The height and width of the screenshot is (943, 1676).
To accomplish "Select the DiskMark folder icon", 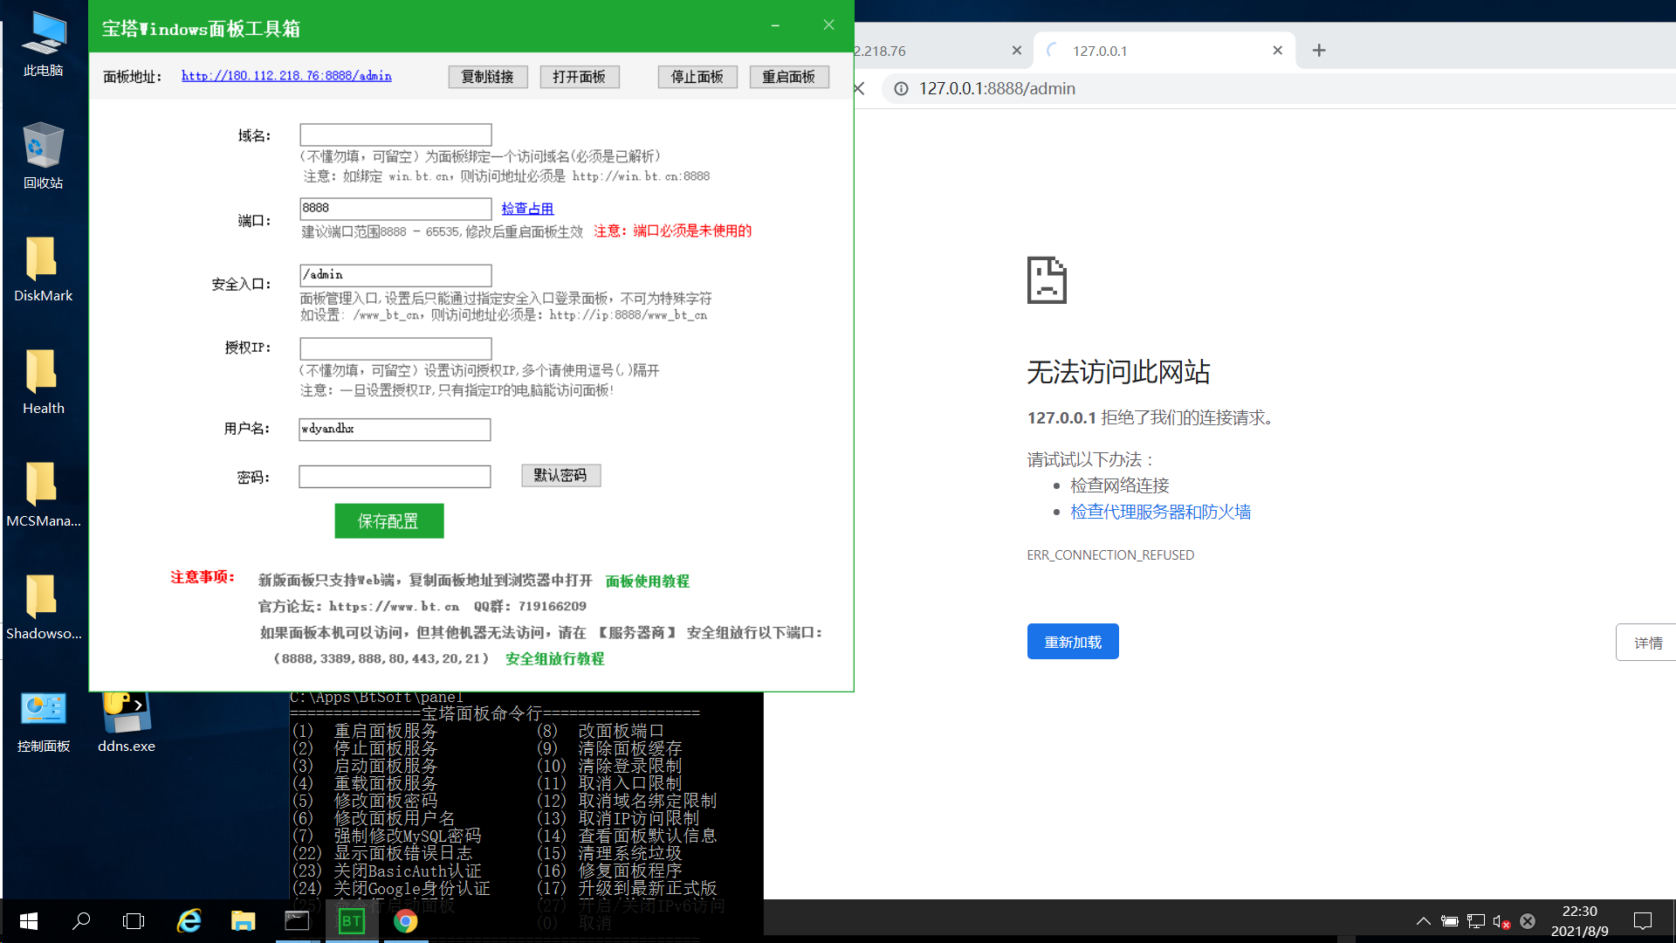I will [x=43, y=269].
